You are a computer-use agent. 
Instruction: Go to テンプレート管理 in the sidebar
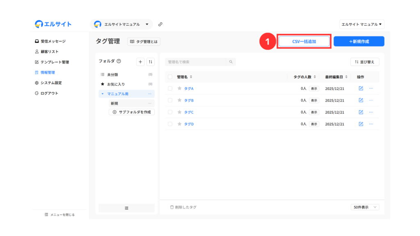pos(54,62)
